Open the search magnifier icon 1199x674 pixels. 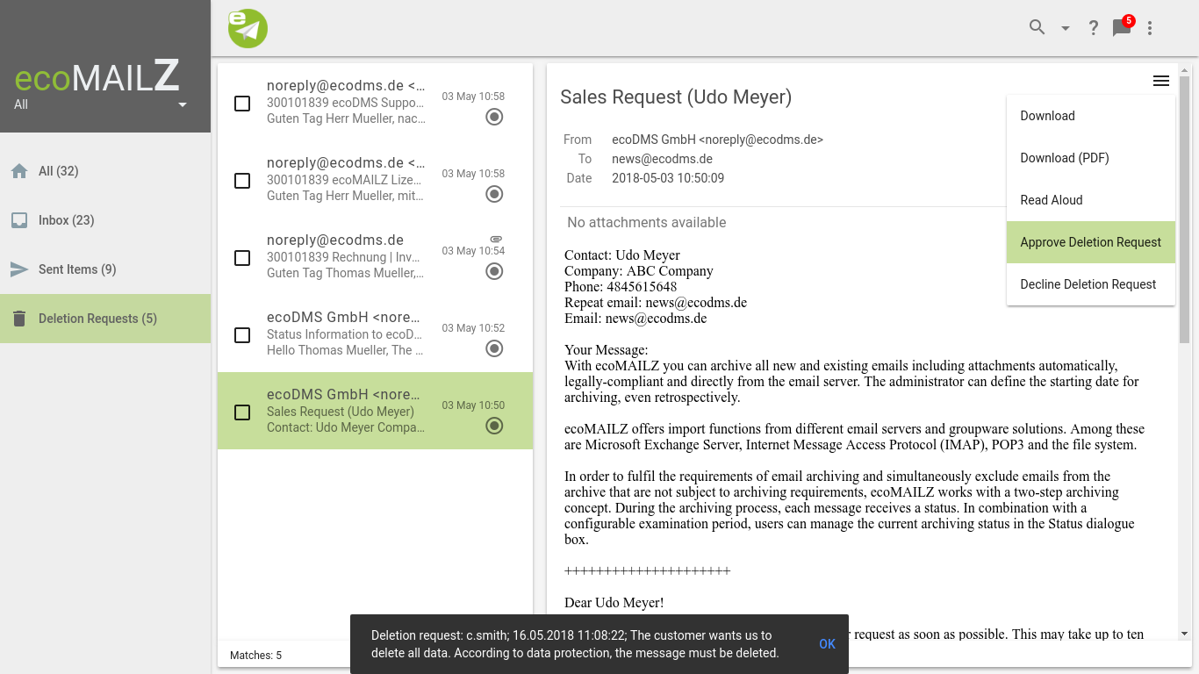click(1037, 28)
